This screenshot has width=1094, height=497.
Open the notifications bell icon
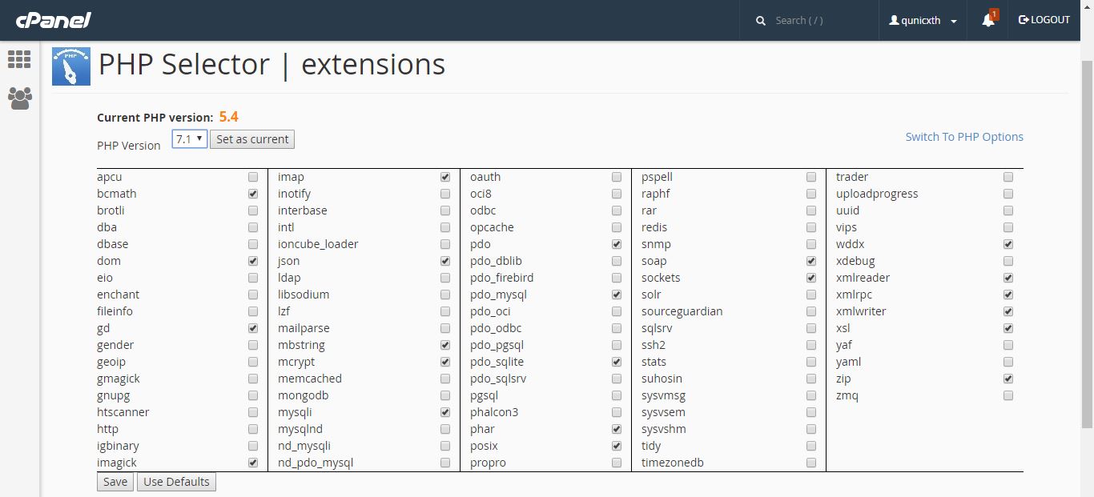[988, 21]
